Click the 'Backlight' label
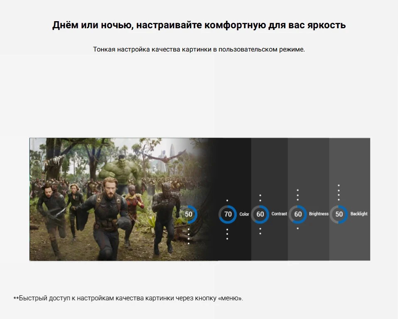Viewport: 398px width, 319px height. (359, 213)
